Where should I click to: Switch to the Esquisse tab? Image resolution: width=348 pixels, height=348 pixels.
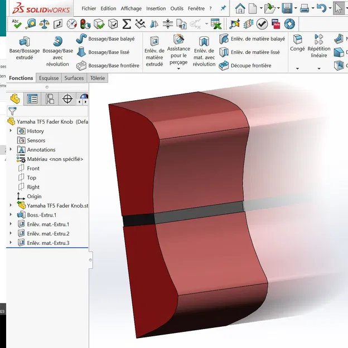(49, 78)
